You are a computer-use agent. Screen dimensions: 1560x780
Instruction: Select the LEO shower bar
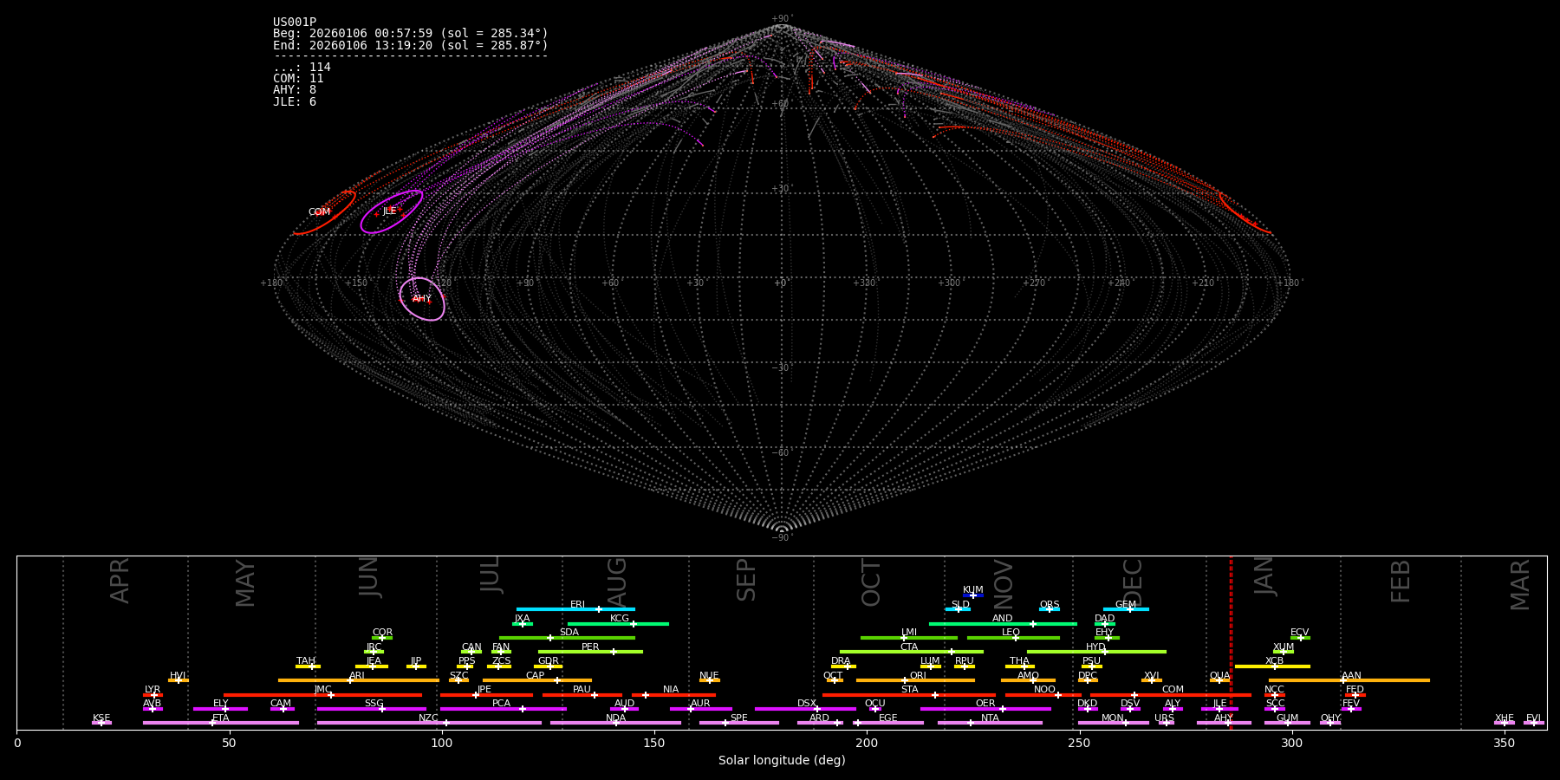coord(1012,638)
